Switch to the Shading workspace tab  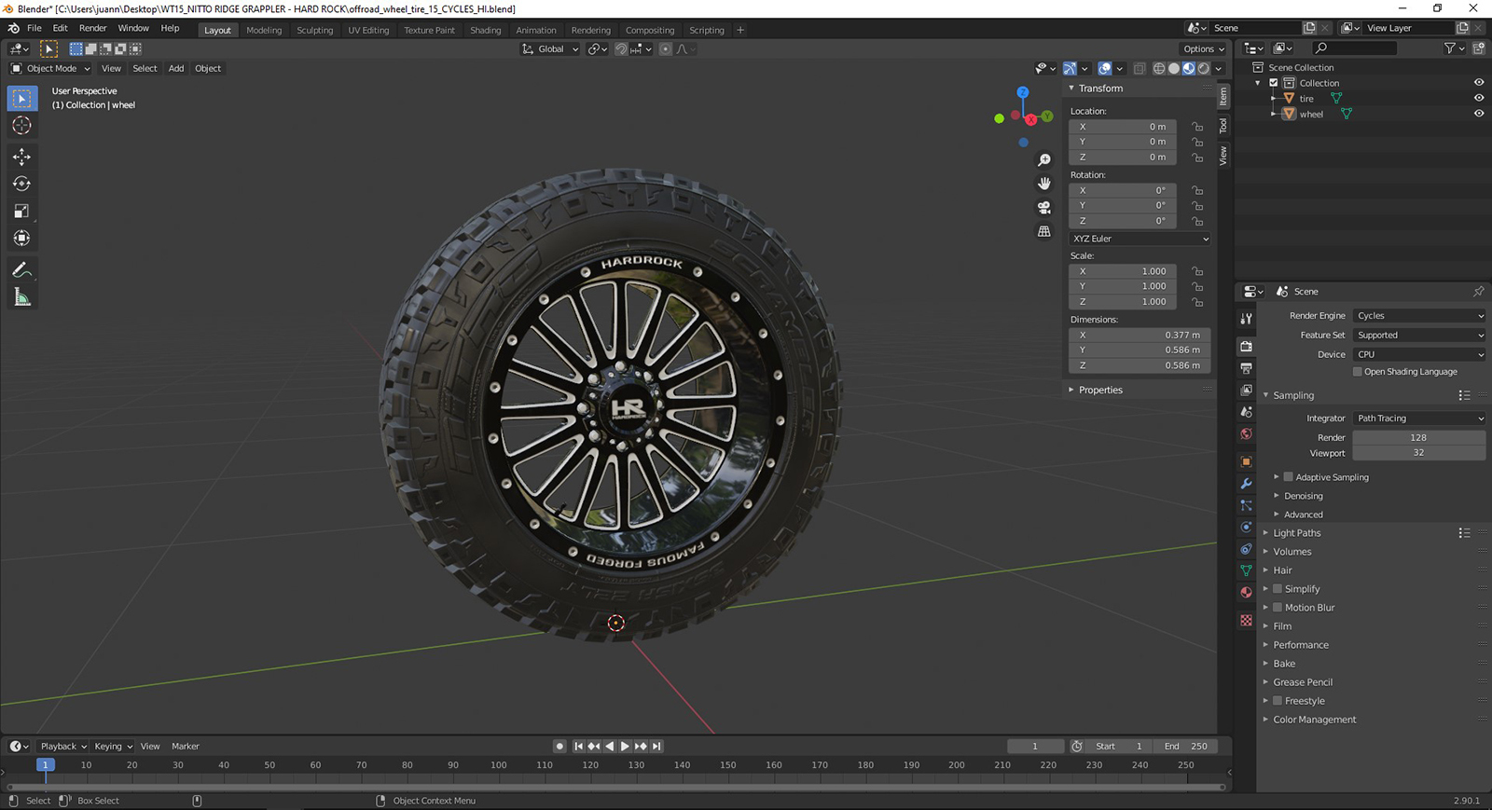(x=485, y=30)
